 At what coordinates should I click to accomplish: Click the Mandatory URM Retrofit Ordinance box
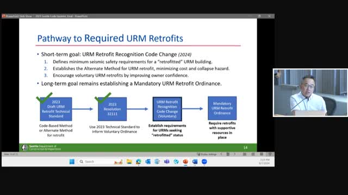point(222,108)
